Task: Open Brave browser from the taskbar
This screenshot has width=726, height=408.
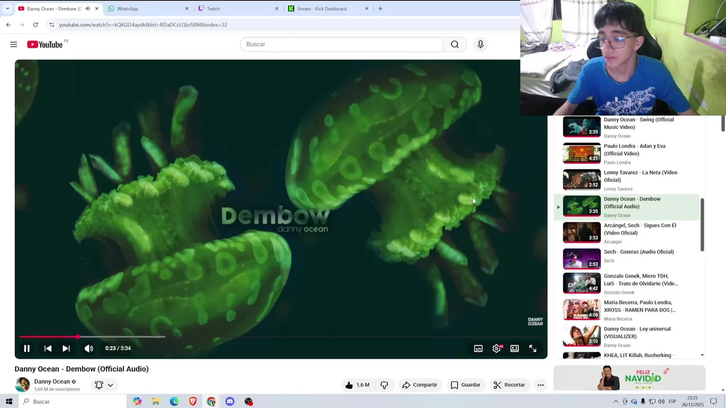Action: [193, 401]
